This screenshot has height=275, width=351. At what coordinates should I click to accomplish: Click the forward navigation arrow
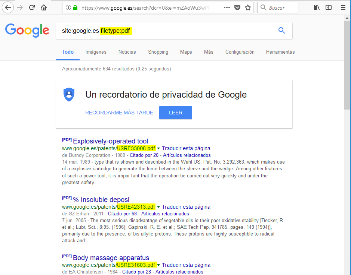[x=20, y=7]
